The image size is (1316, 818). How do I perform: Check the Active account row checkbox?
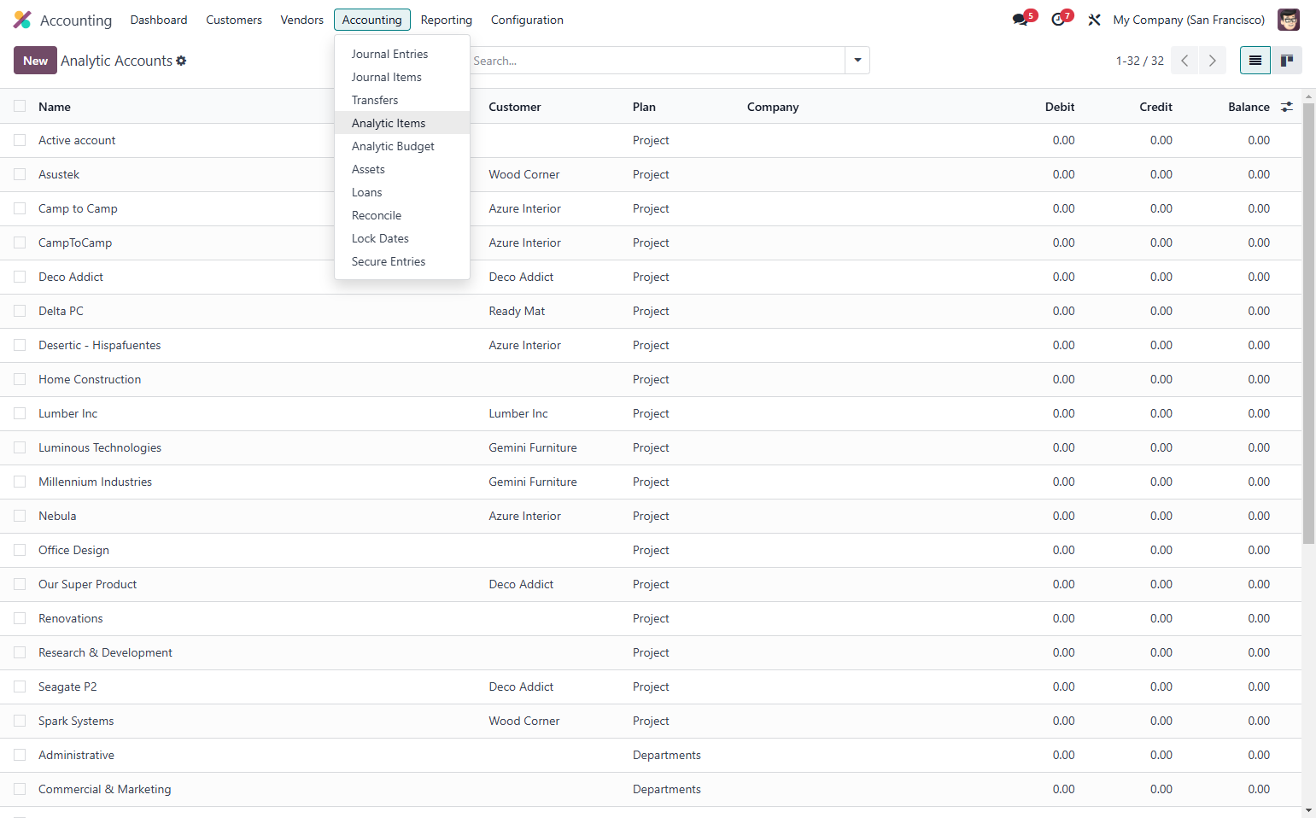[20, 140]
